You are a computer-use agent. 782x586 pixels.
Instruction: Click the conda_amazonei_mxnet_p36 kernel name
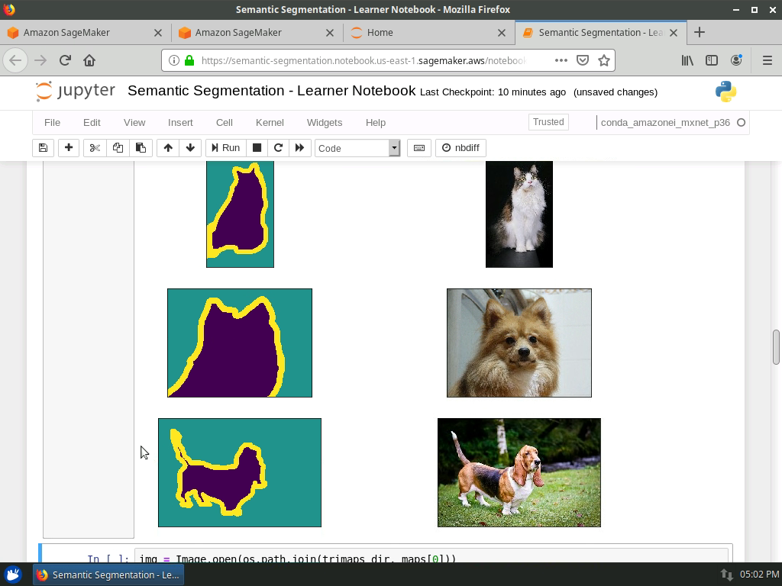pos(665,123)
